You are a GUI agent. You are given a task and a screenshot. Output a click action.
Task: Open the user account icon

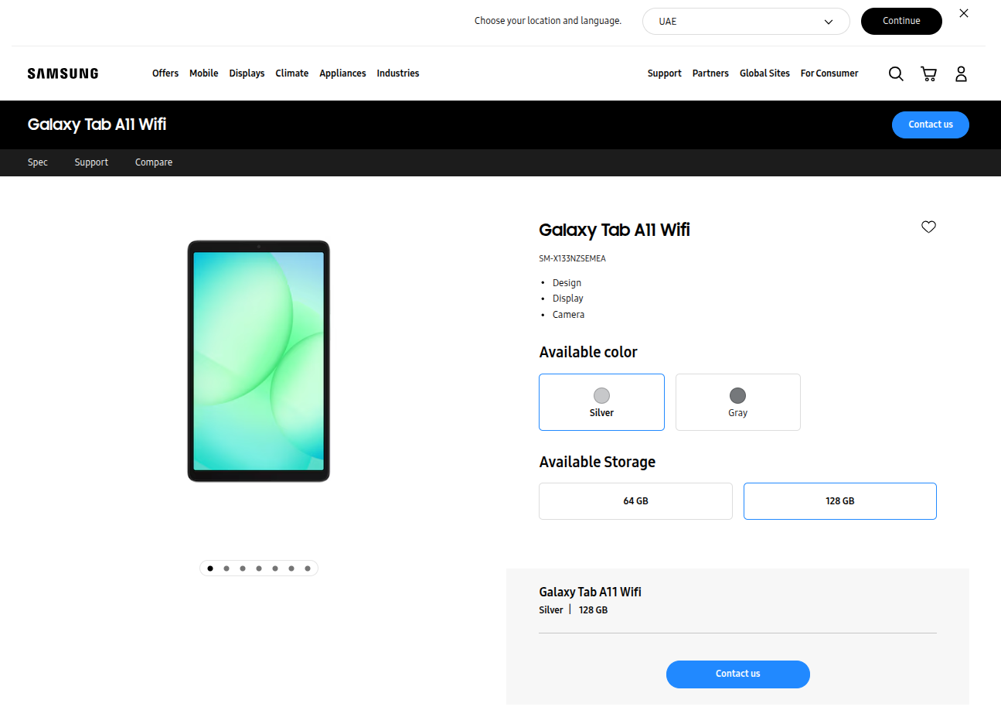point(961,73)
